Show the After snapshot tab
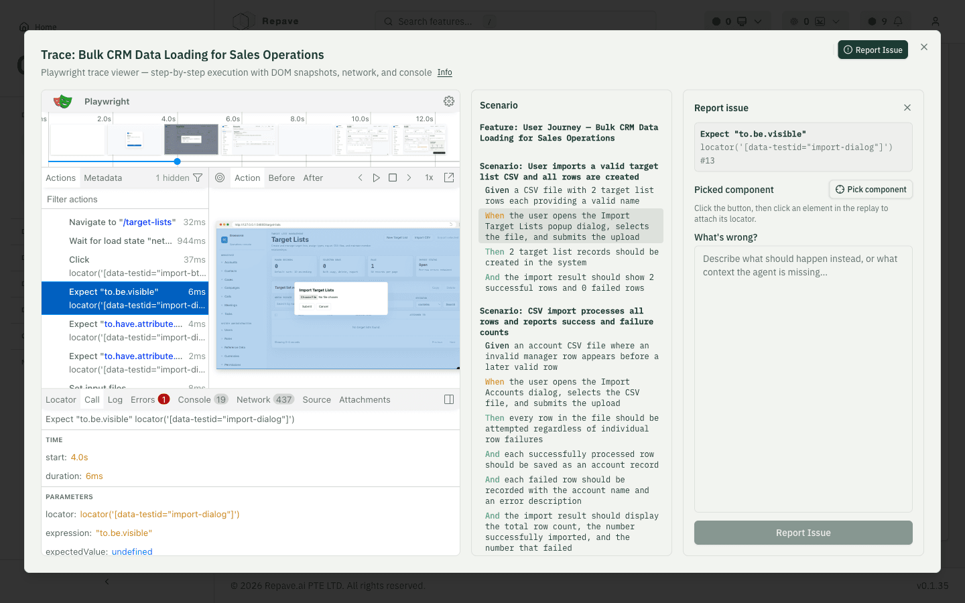Image resolution: width=965 pixels, height=603 pixels. pos(313,178)
